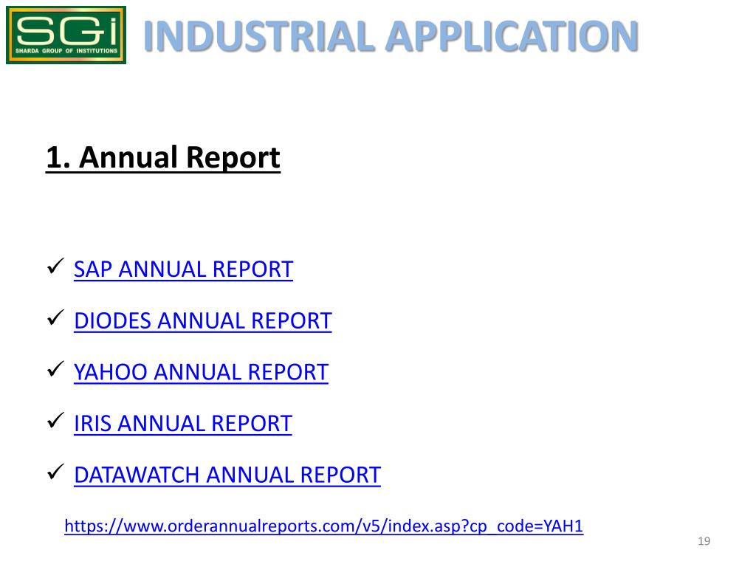Open the SAP ANNUAL REPORT link
This screenshot has width=756, height=567.
183,269
